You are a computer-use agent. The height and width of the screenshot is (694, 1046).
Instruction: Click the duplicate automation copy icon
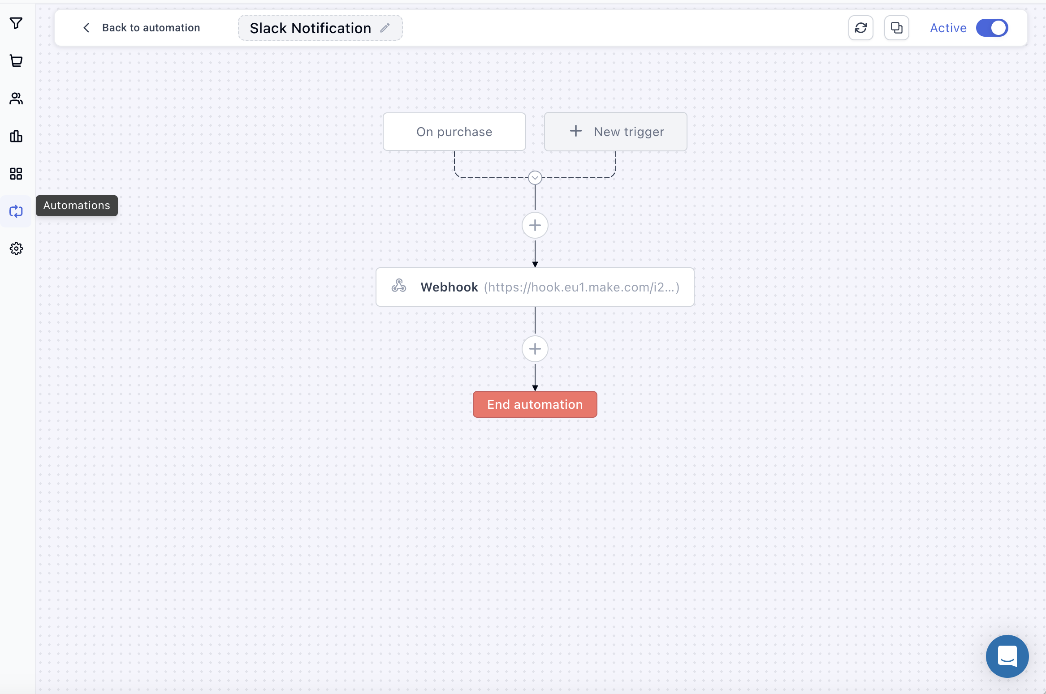896,28
